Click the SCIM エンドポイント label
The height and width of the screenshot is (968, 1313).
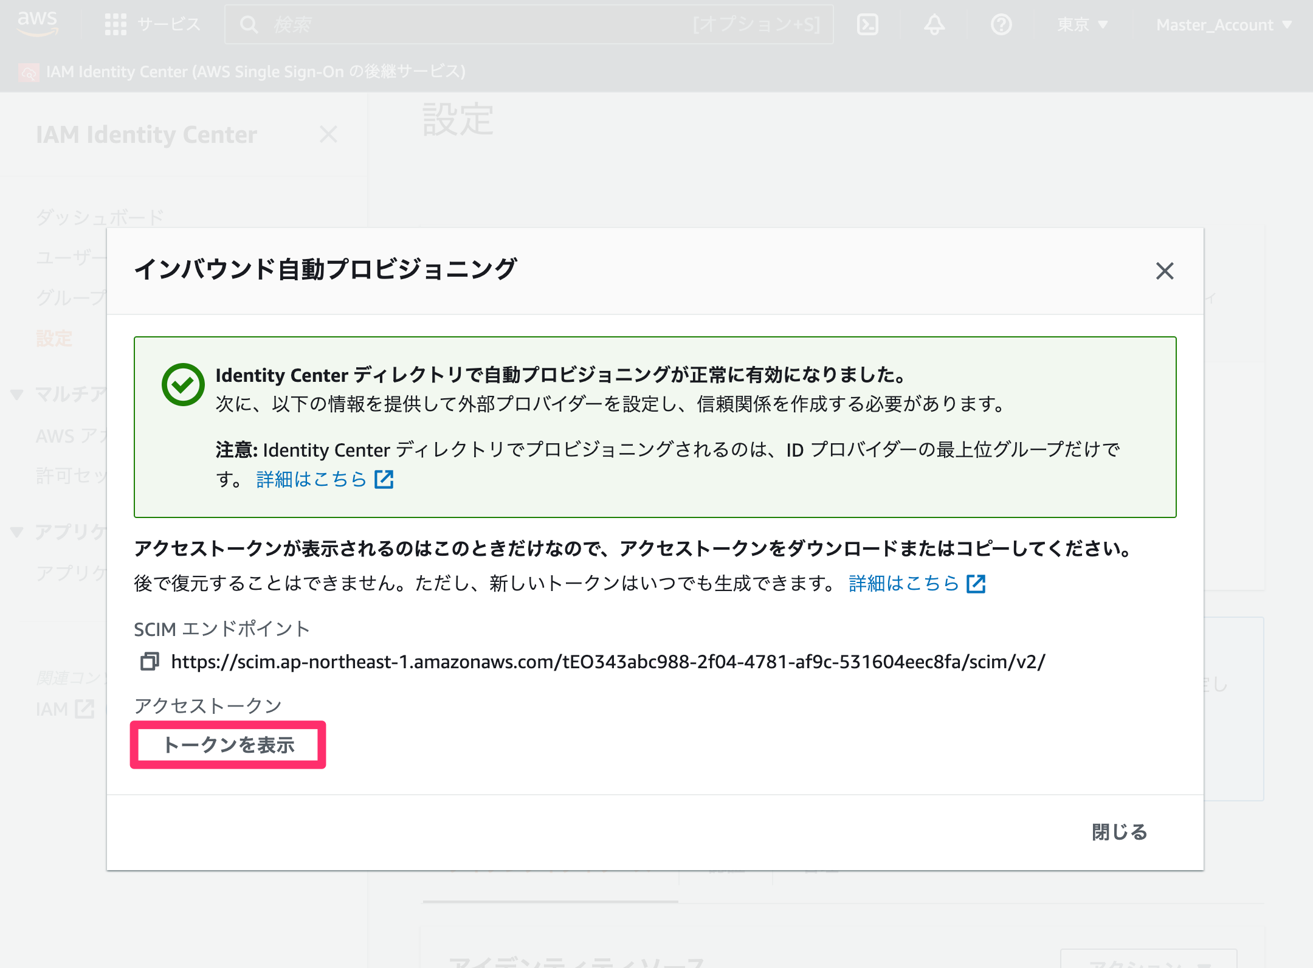(222, 628)
